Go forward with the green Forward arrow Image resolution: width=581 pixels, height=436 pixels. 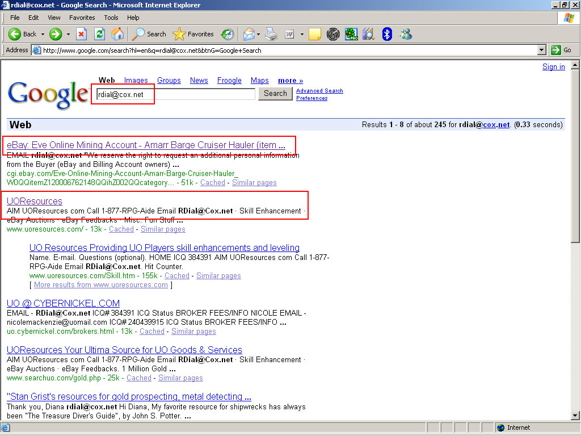(x=56, y=34)
